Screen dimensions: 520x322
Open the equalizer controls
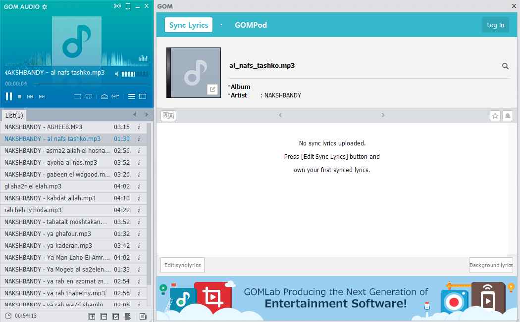pos(115,96)
